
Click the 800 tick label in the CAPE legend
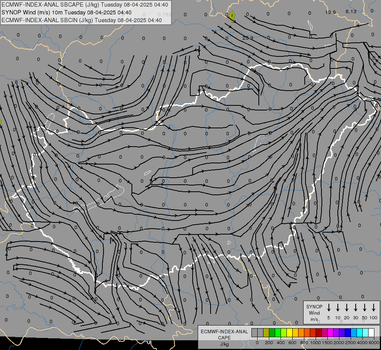pyautogui.click(x=304, y=343)
